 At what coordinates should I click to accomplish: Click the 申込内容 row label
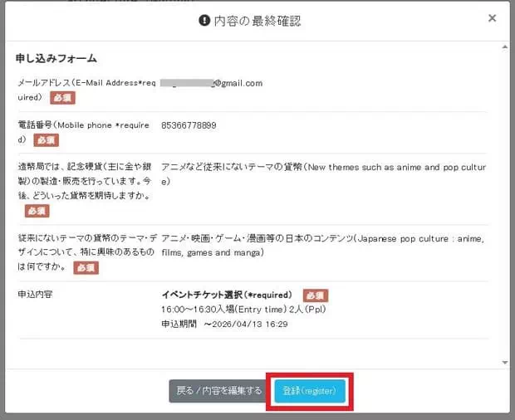pos(36,295)
